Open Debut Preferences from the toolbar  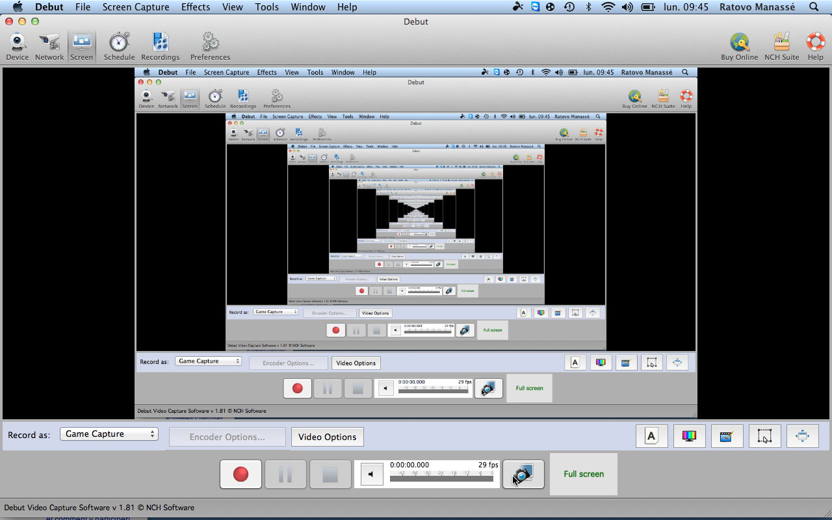(x=210, y=46)
